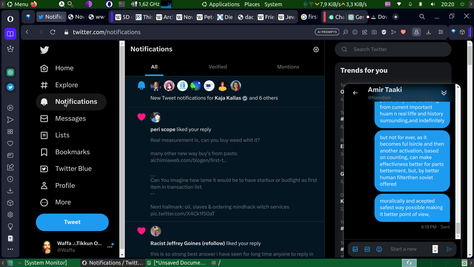Image resolution: width=474 pixels, height=267 pixels.
Task: Switch to the Mentions tab
Action: coord(288,67)
